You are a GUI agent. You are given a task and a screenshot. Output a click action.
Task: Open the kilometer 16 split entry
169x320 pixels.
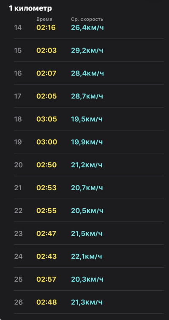[89, 73]
